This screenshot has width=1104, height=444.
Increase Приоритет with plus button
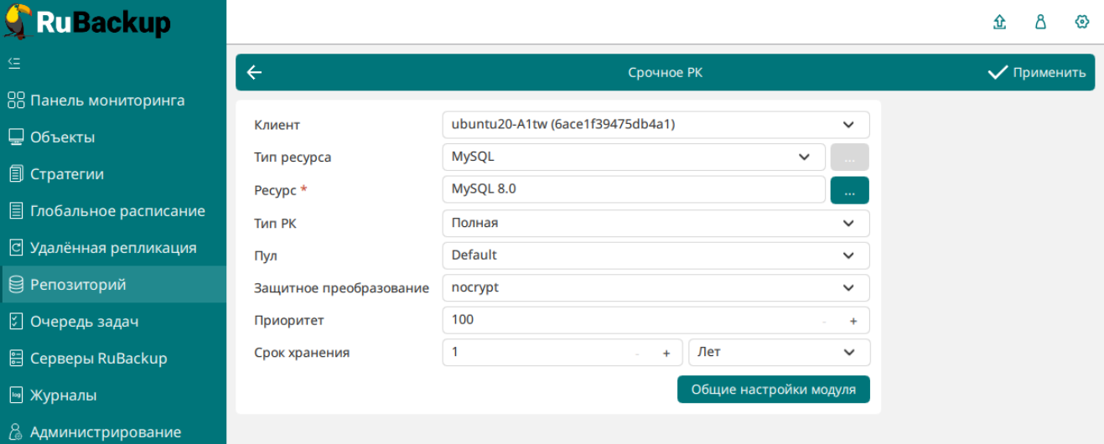tap(853, 321)
